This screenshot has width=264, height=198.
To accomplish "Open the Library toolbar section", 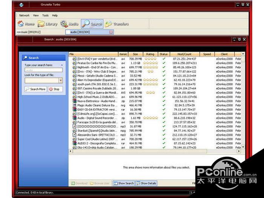I will [48, 24].
